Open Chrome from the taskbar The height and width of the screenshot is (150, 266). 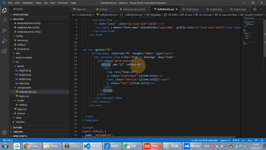32,146
